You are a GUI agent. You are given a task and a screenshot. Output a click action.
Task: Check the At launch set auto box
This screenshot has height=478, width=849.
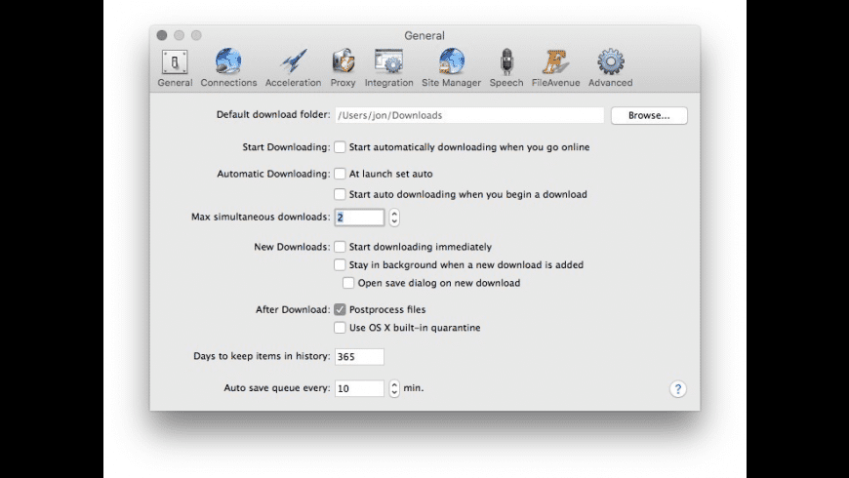(x=340, y=174)
